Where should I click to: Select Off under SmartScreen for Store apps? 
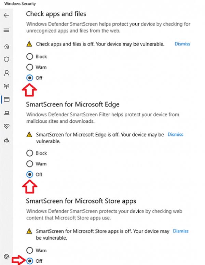point(34,261)
